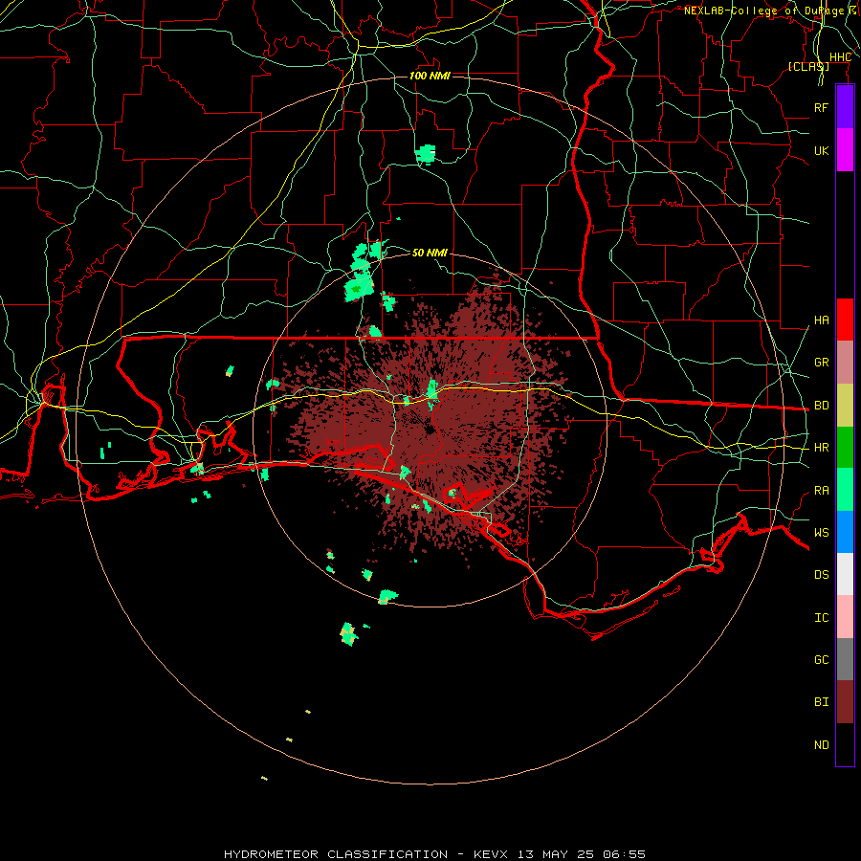
Task: Click the DS legend label
Action: 821,575
